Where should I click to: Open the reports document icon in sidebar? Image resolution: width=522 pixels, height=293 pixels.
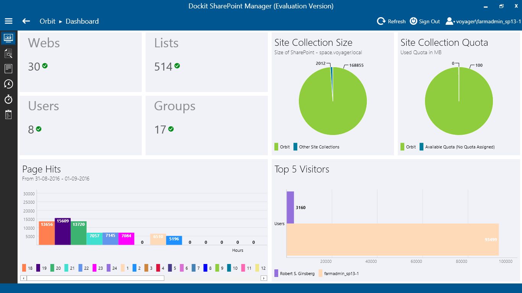8,69
